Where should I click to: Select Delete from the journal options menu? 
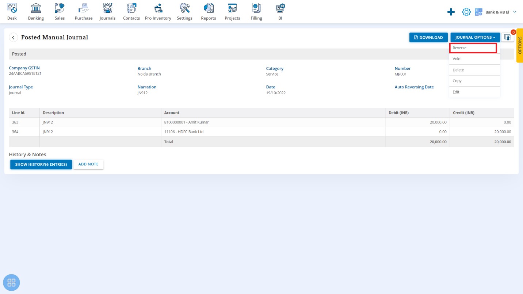pos(474,70)
